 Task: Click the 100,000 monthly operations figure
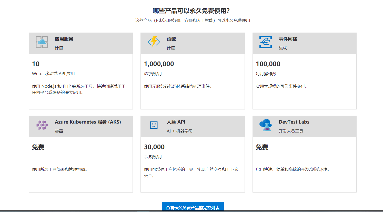tap(268, 64)
